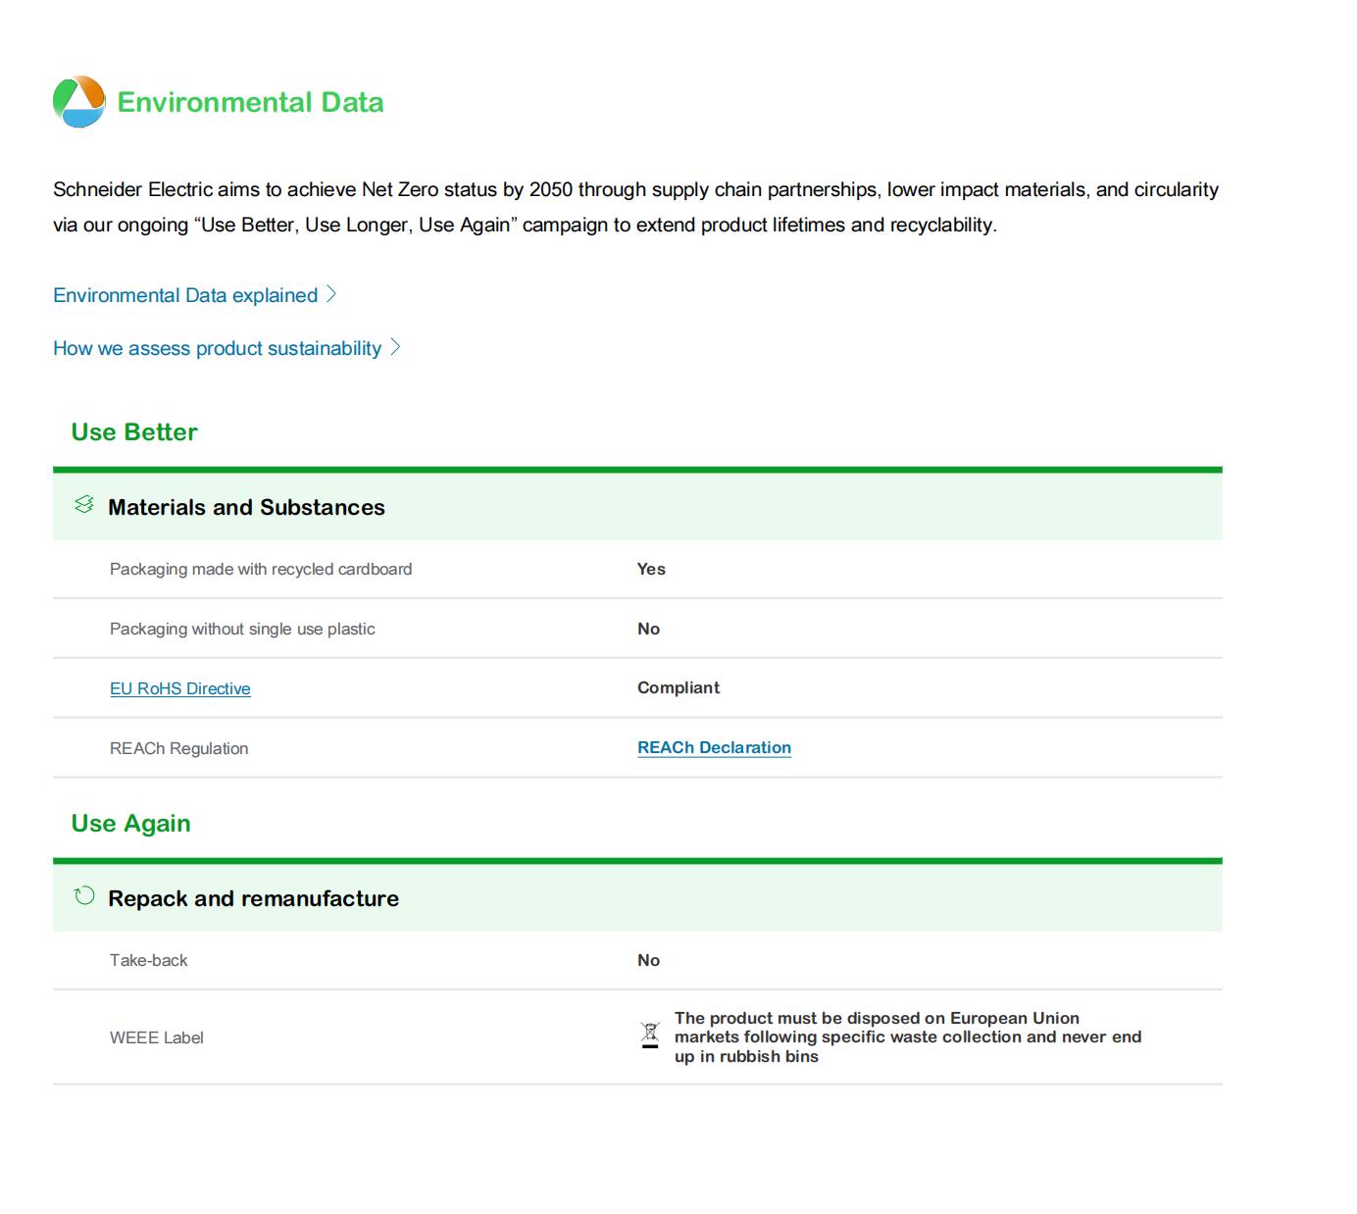Click the crossed-out wheelie bin WEEE icon
The image size is (1357, 1214).
pos(650,1036)
